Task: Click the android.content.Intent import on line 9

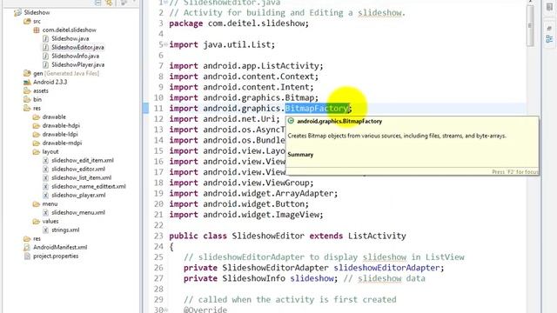Action: pyautogui.click(x=242, y=87)
